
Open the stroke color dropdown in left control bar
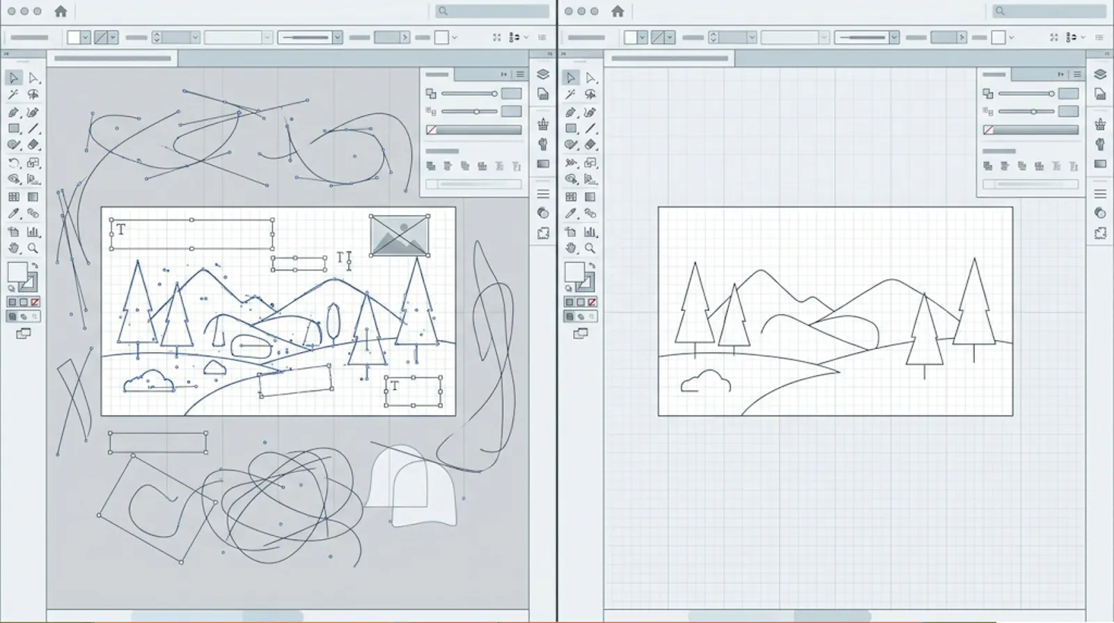click(x=112, y=38)
